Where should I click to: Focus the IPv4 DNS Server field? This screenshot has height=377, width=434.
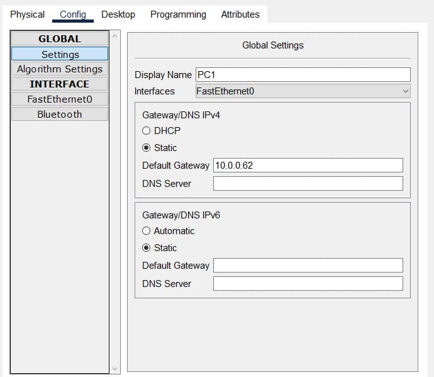308,184
